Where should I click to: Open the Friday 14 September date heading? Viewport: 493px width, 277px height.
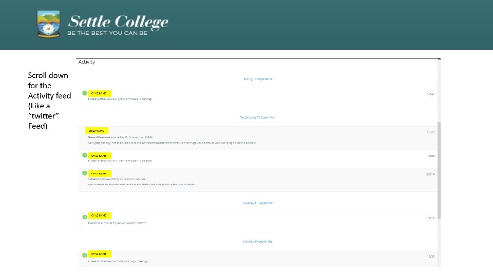click(258, 79)
